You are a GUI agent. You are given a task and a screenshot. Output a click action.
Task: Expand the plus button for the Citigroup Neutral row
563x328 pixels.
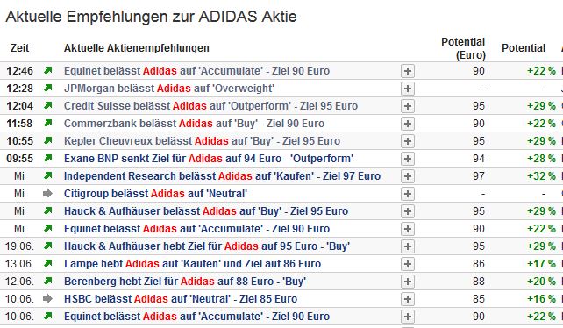pyautogui.click(x=408, y=194)
